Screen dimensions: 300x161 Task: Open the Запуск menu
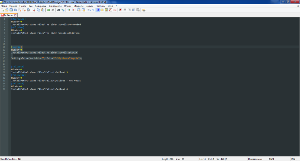(89, 6)
